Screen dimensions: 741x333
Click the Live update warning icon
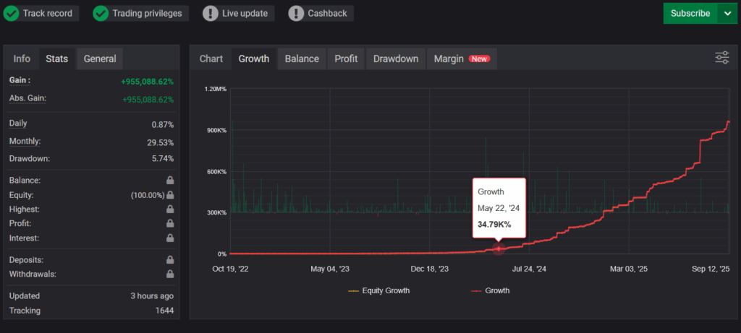210,13
